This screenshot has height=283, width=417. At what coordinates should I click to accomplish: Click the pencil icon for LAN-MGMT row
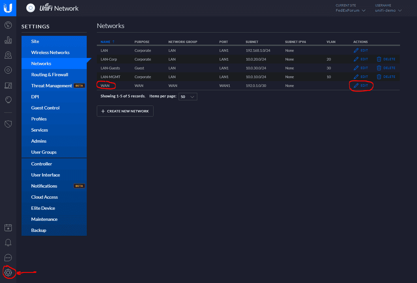[356, 77]
